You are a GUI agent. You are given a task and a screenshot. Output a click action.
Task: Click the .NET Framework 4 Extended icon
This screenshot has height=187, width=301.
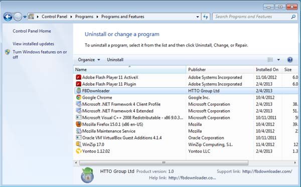[79, 111]
